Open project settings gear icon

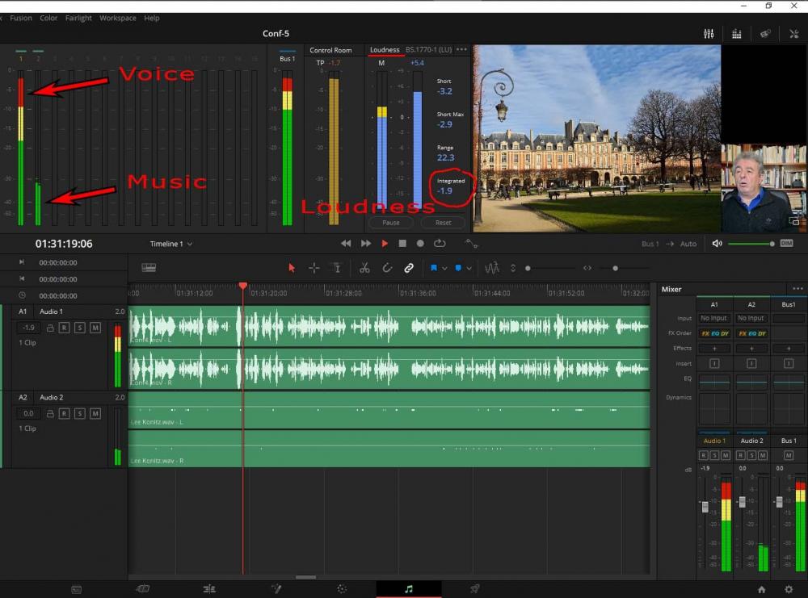tap(789, 589)
